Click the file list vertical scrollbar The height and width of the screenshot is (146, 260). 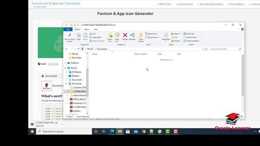(243, 75)
